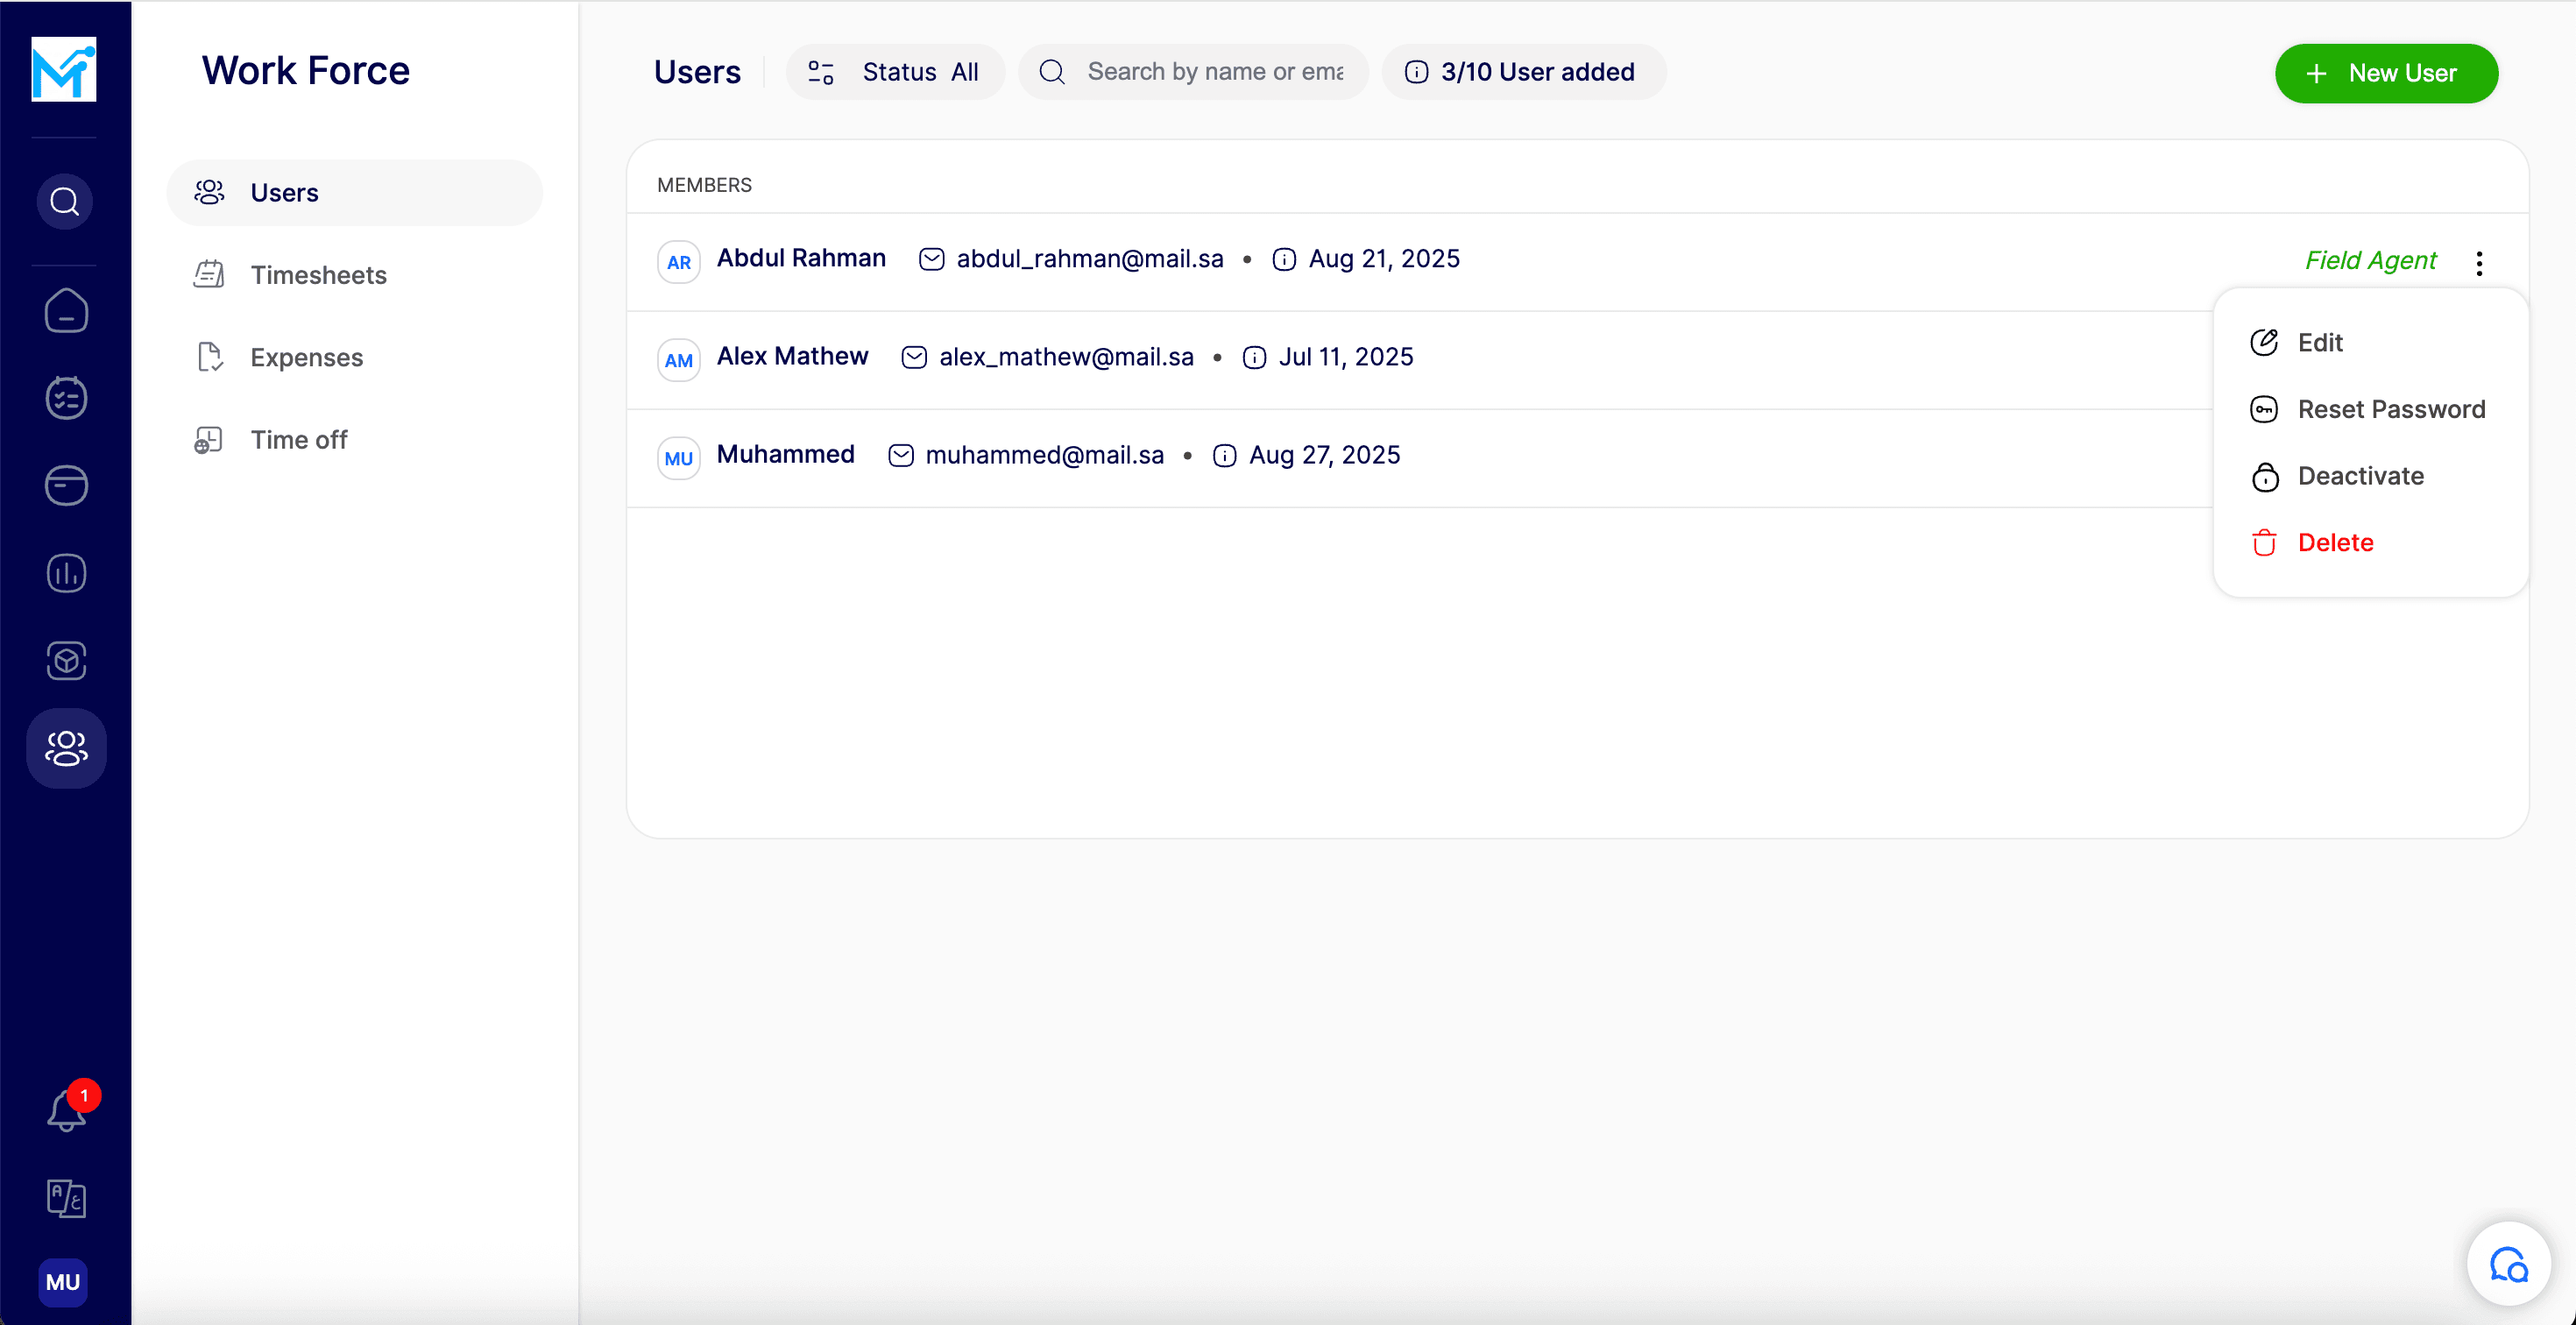The width and height of the screenshot is (2576, 1325).
Task: Click email abdul_rahman@mail.sa
Action: click(1090, 259)
